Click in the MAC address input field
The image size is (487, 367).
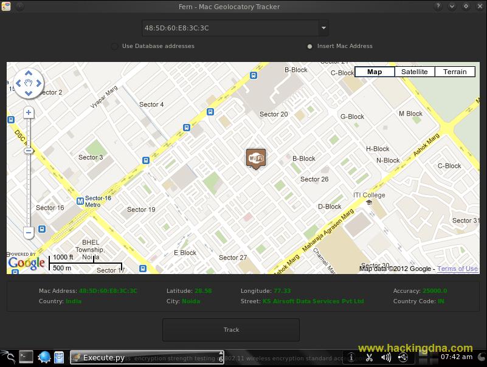pos(230,28)
